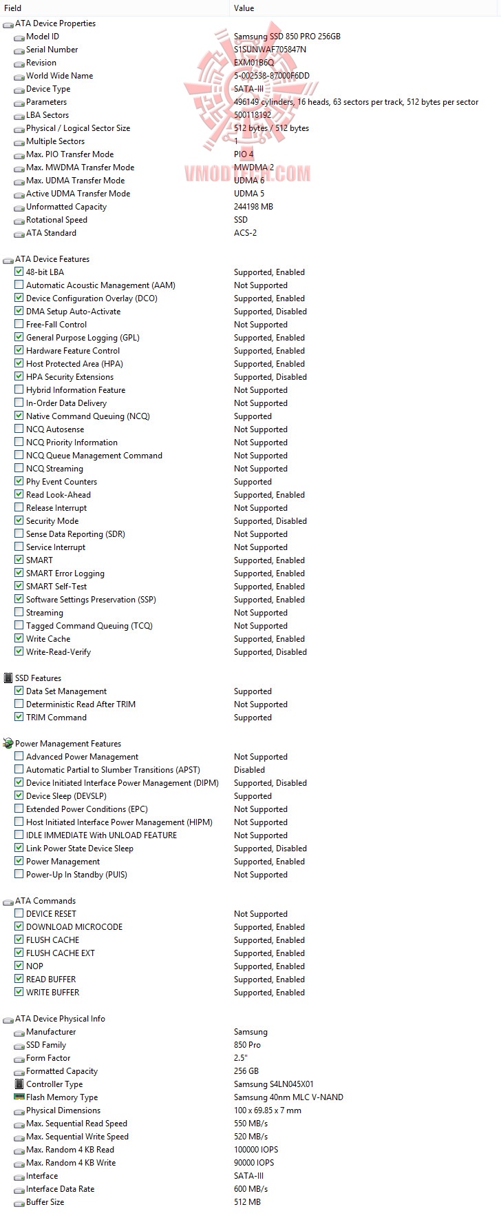The image size is (501, 1218).
Task: Click the ATA Device Physical Info icon
Action: pyautogui.click(x=8, y=1019)
